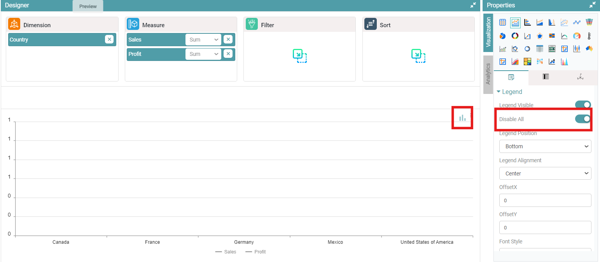This screenshot has height=262, width=600.
Task: Switch to the Analytics side tab
Action: (x=488, y=74)
